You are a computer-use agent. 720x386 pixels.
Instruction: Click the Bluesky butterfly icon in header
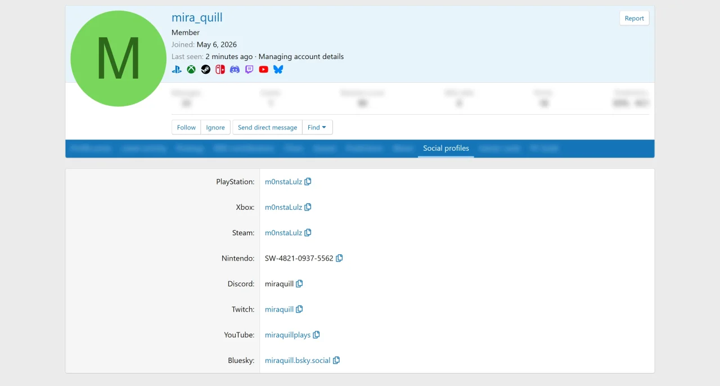point(278,69)
